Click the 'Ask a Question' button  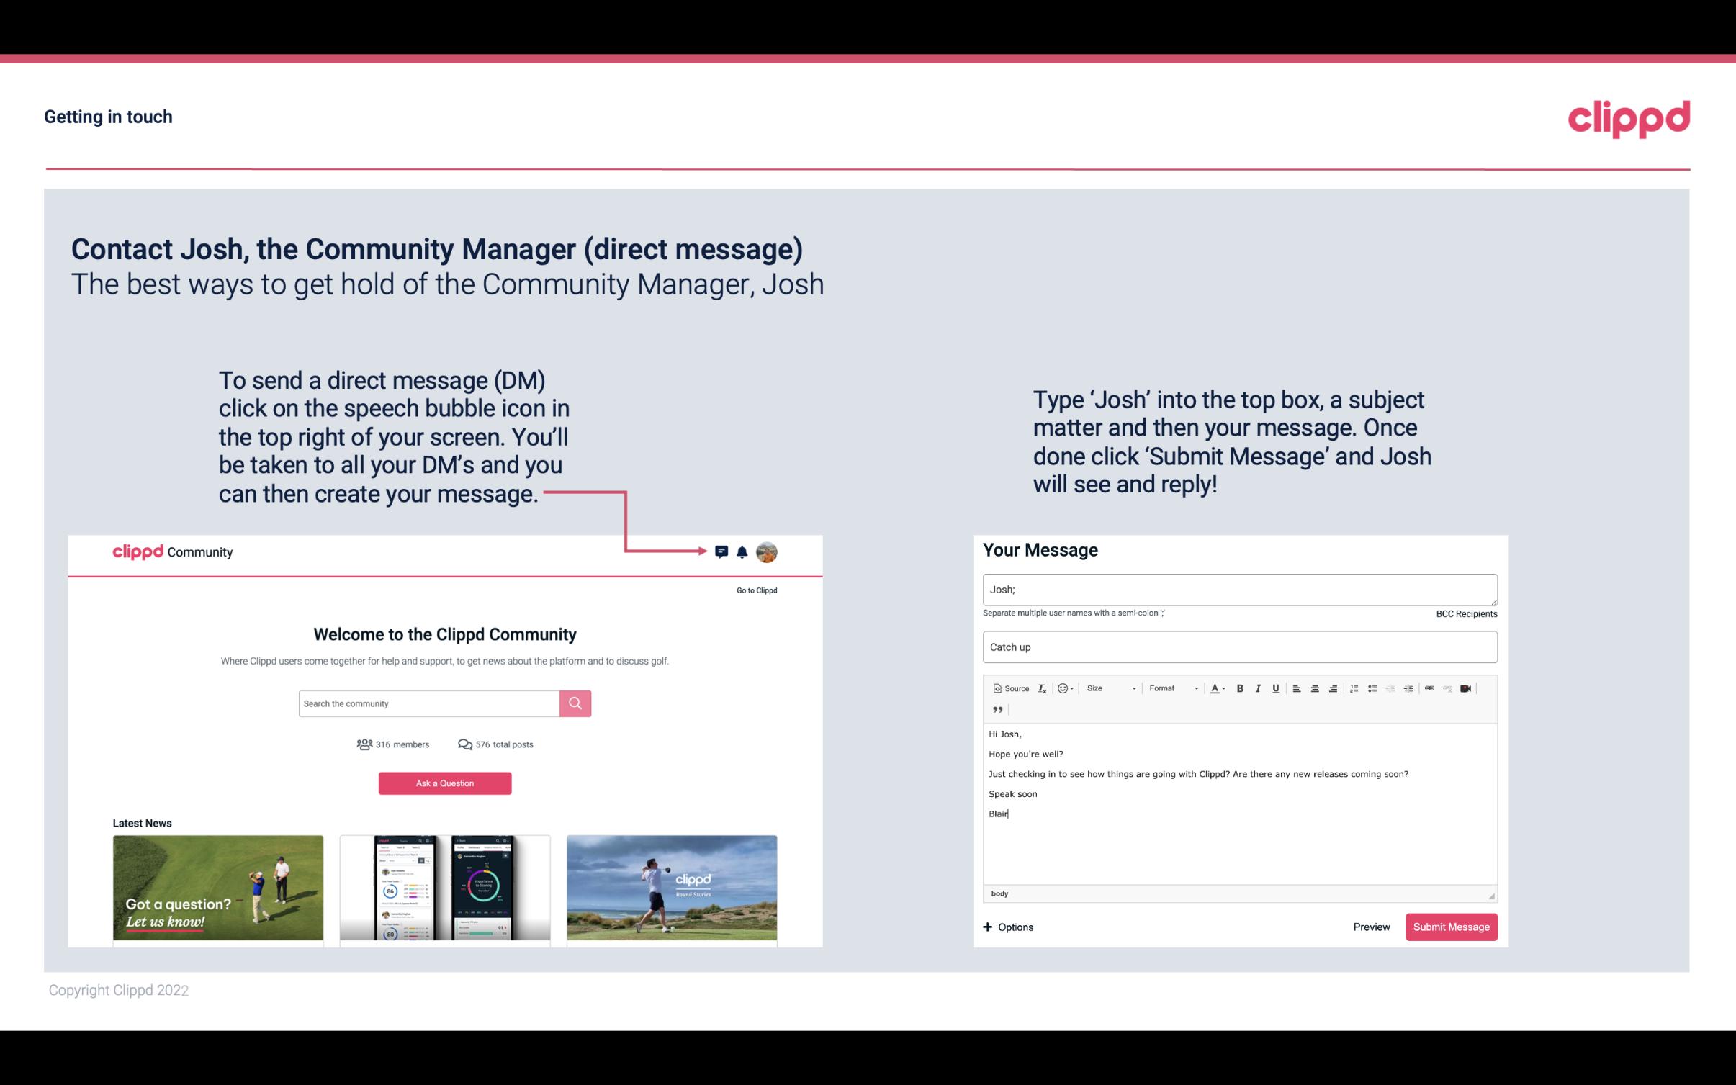445,783
